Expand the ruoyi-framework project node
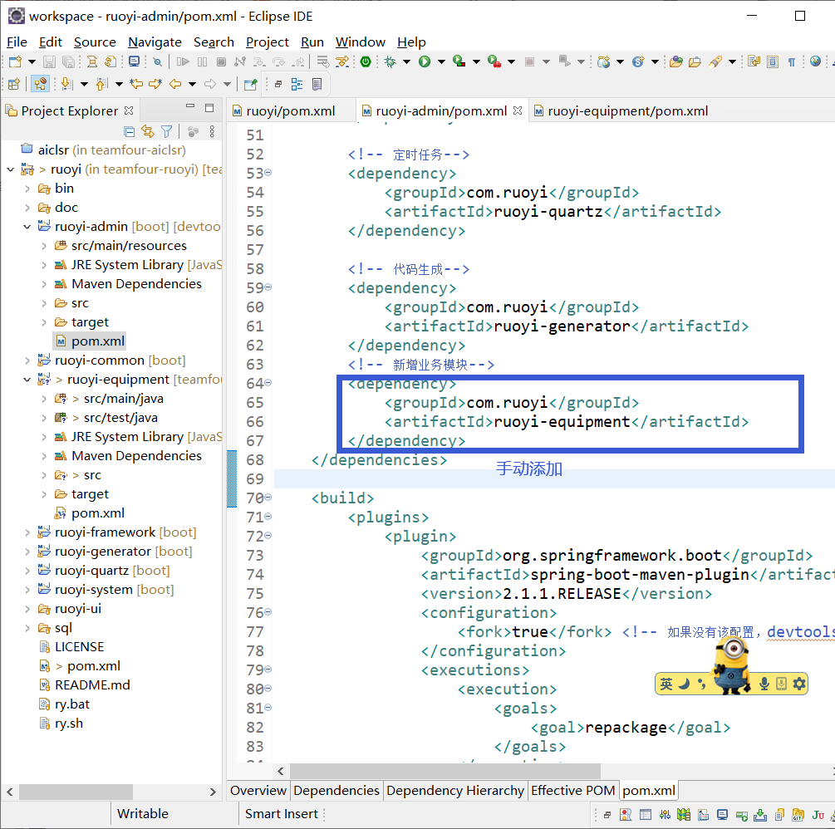This screenshot has width=835, height=829. 27,532
